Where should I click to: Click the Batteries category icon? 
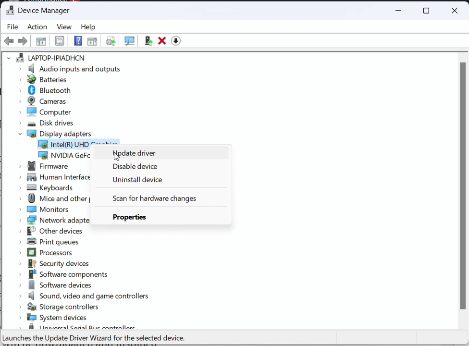[31, 80]
